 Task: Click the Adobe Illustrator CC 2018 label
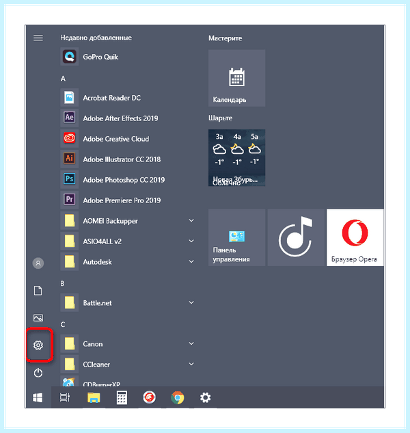pyautogui.click(x=122, y=159)
